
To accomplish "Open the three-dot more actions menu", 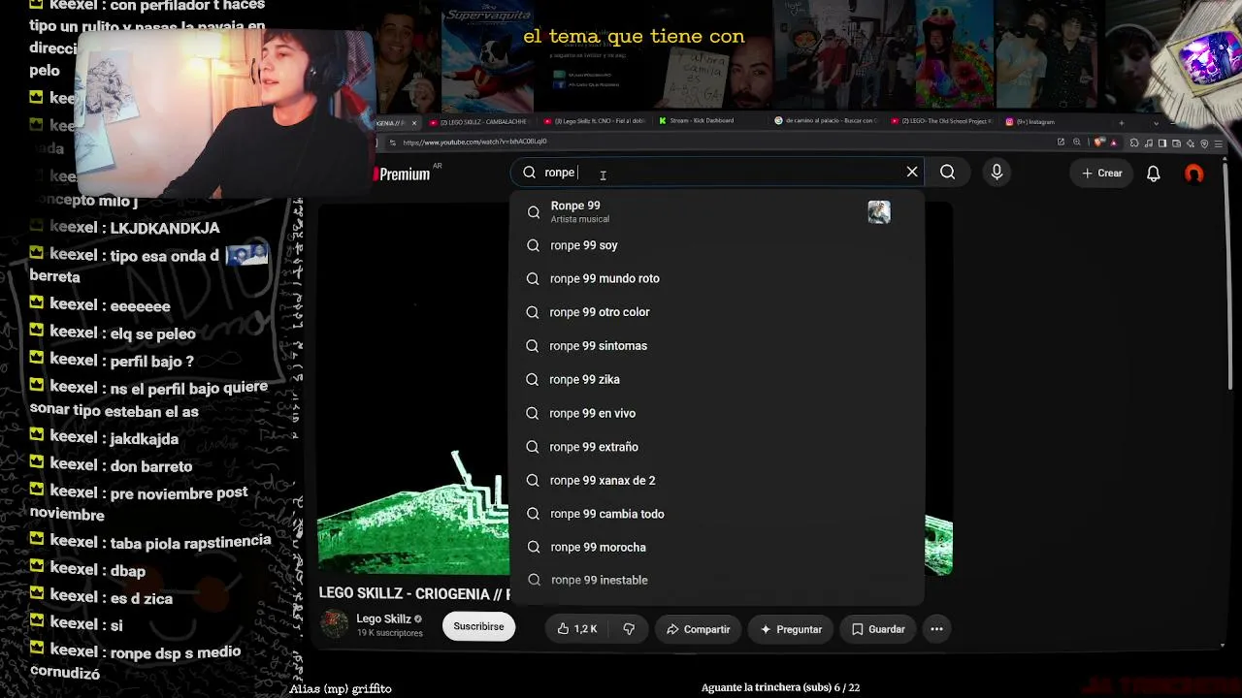I will point(936,629).
